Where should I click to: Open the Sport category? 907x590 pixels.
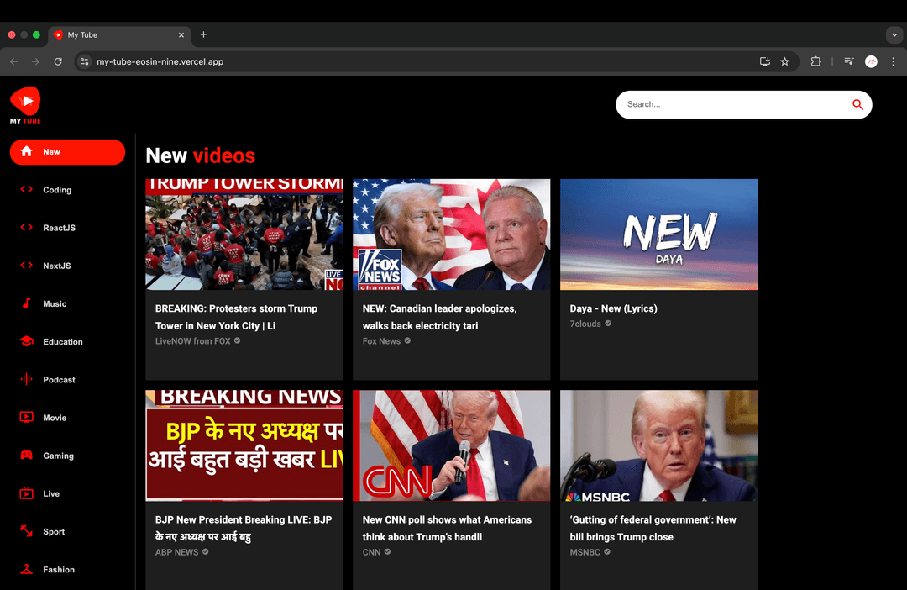67,531
